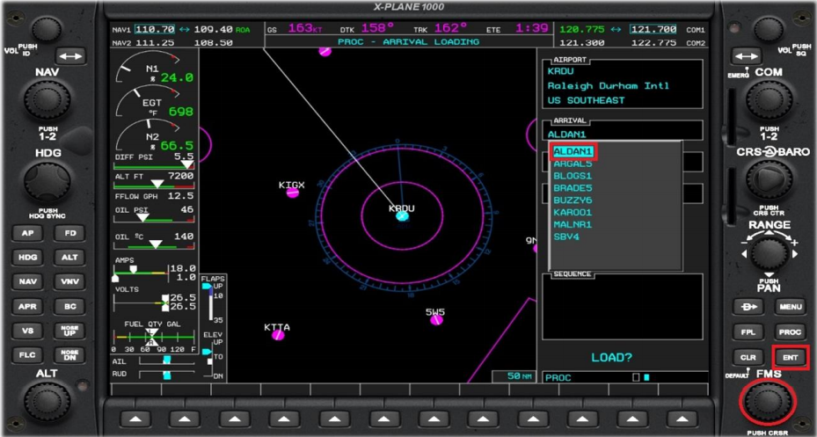The image size is (817, 437).
Task: Click the KRDU airport symbol on map
Action: tap(402, 216)
